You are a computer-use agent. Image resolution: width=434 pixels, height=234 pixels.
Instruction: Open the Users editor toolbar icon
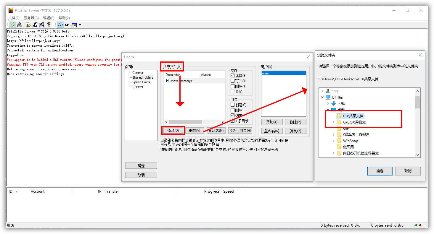coord(35,25)
